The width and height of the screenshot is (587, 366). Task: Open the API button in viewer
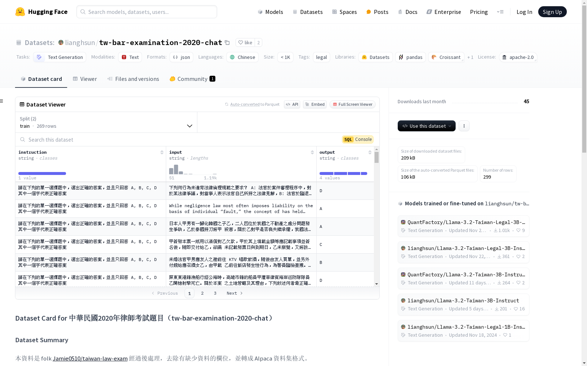(x=292, y=104)
